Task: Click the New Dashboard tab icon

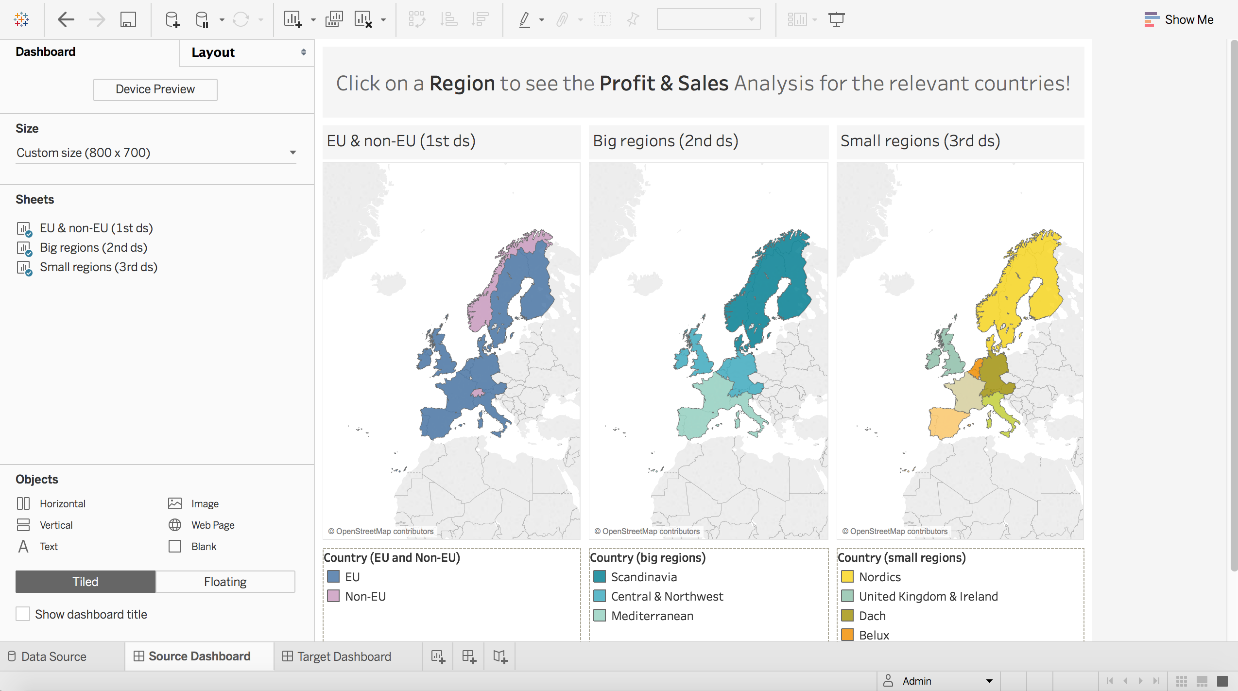Action: tap(469, 656)
